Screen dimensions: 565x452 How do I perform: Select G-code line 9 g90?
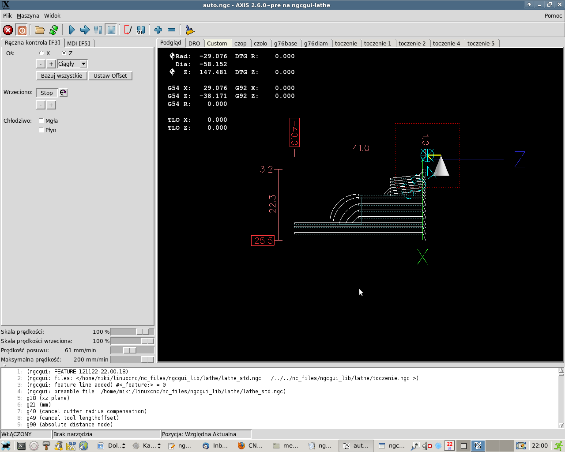[x=70, y=424]
